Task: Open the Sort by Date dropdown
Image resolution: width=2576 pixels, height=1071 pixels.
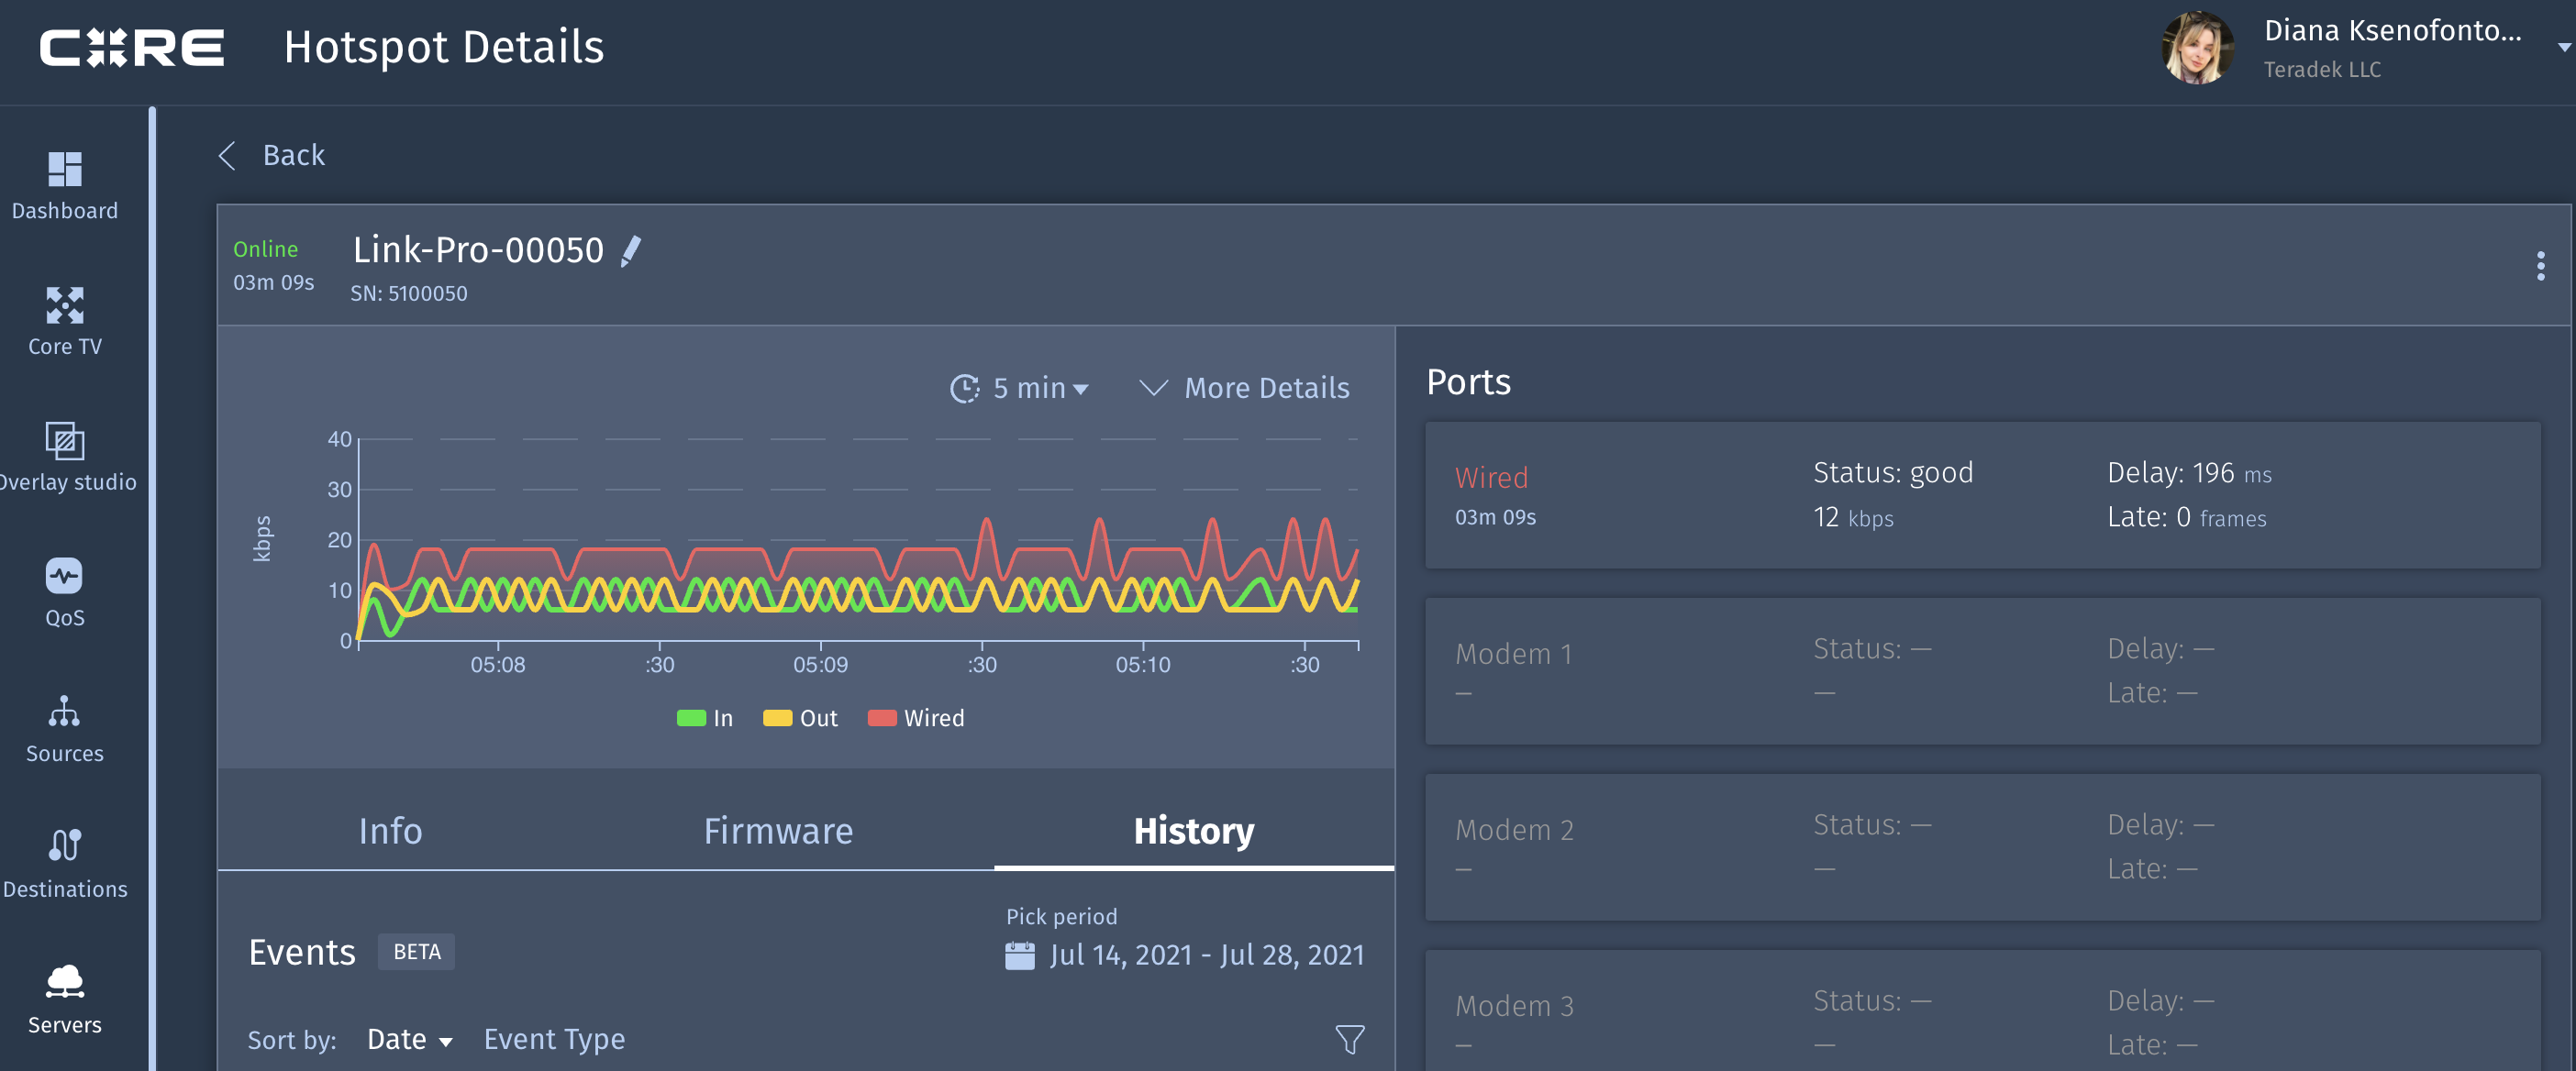Action: pos(409,1040)
